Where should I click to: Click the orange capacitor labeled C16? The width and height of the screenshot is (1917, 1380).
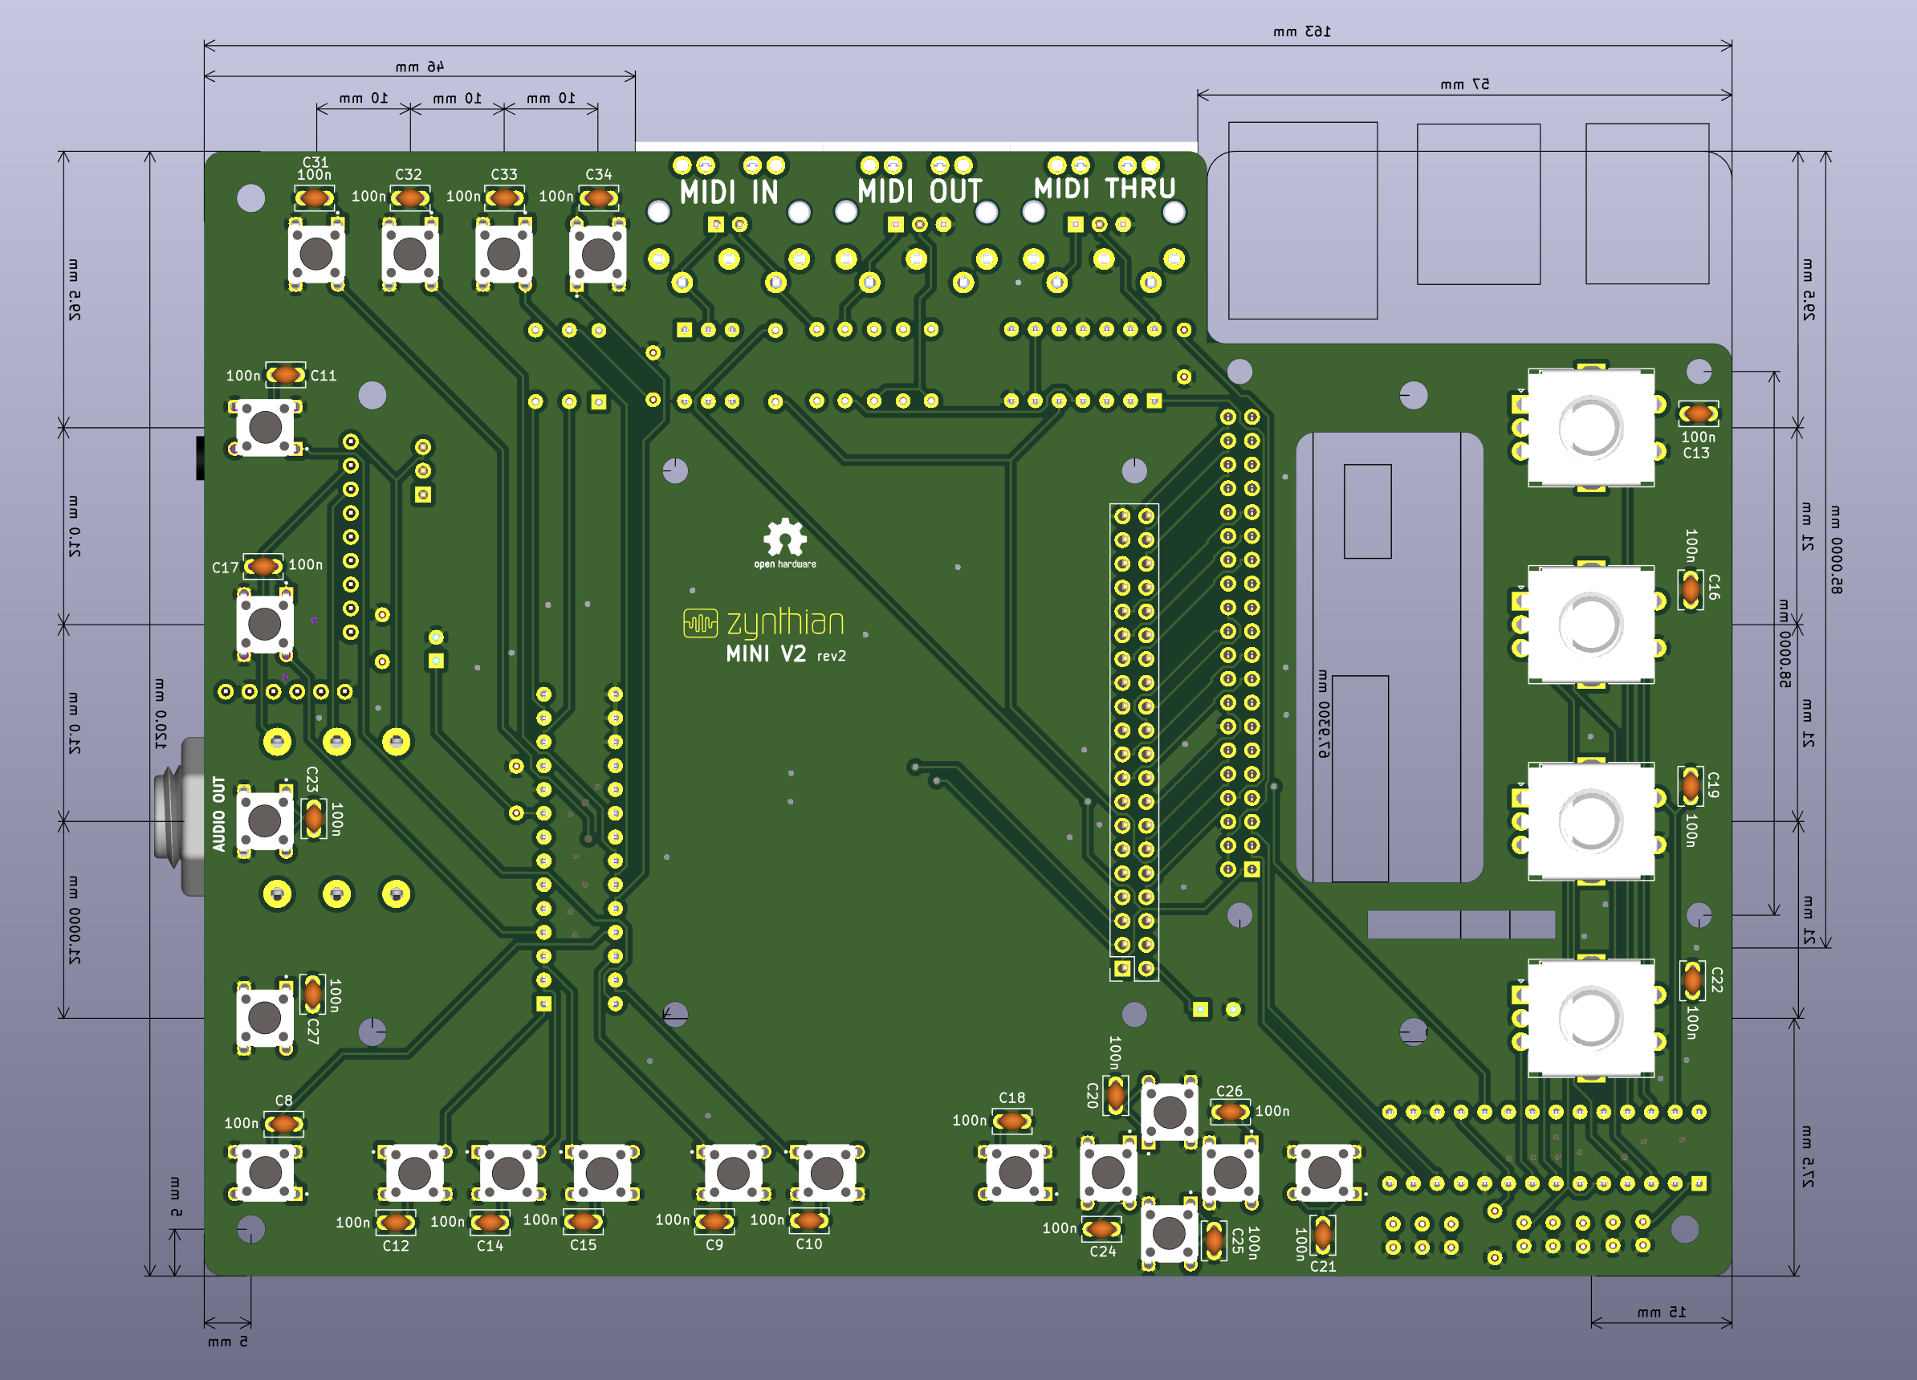[x=1691, y=590]
